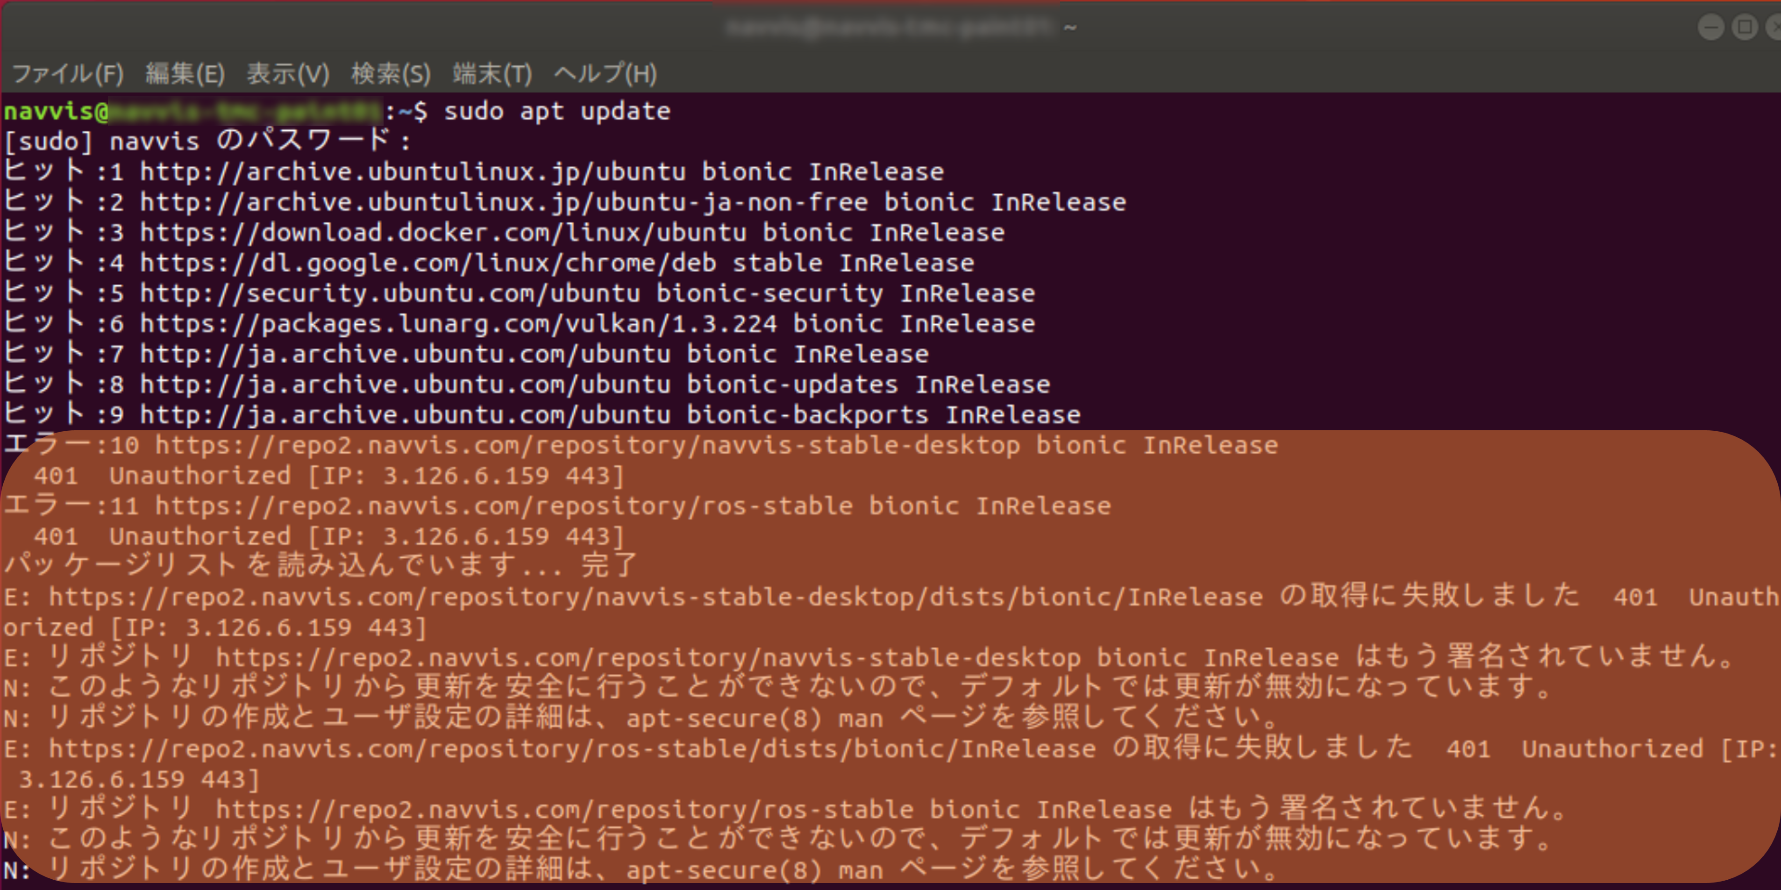1781x890 pixels.
Task: Open the 編集(E) menu
Action: pyautogui.click(x=185, y=73)
